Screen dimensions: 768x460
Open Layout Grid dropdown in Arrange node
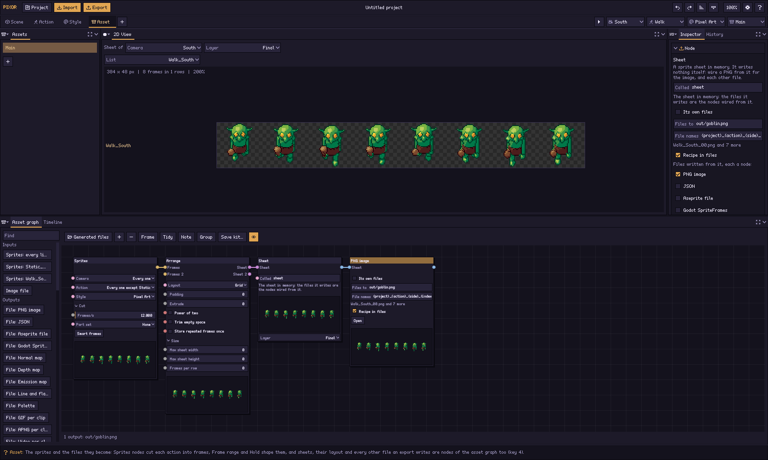click(207, 285)
